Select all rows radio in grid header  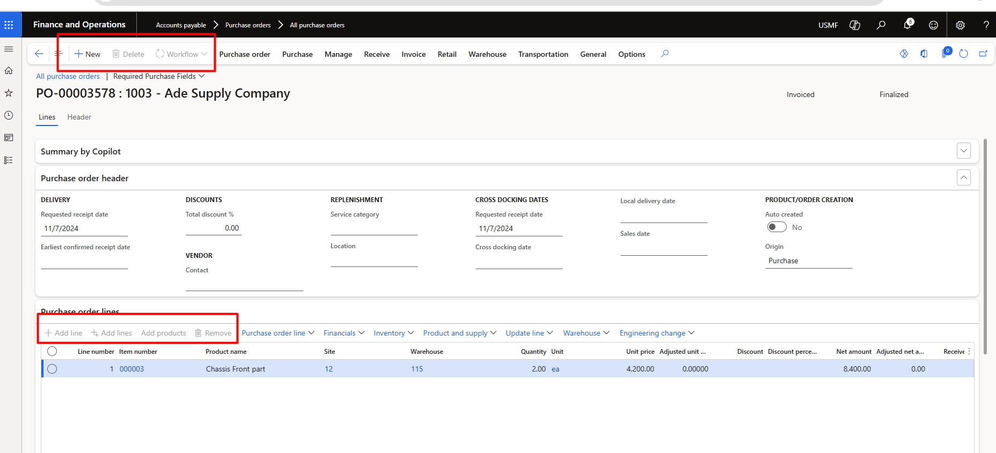(52, 351)
